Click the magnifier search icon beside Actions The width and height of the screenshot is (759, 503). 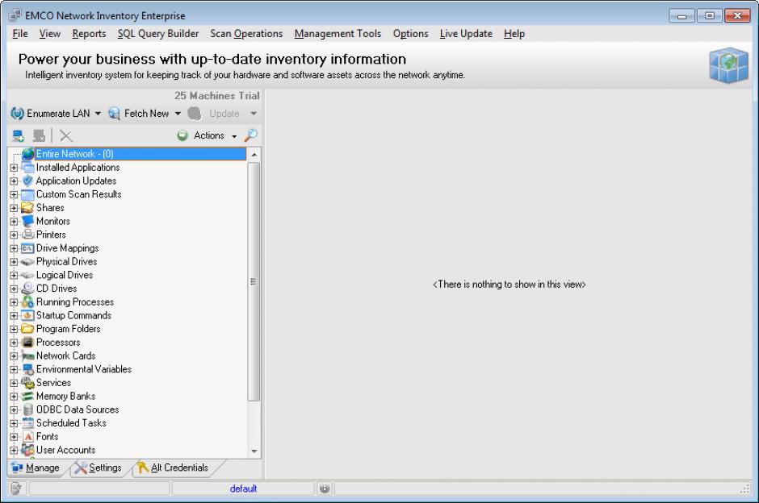(x=250, y=136)
